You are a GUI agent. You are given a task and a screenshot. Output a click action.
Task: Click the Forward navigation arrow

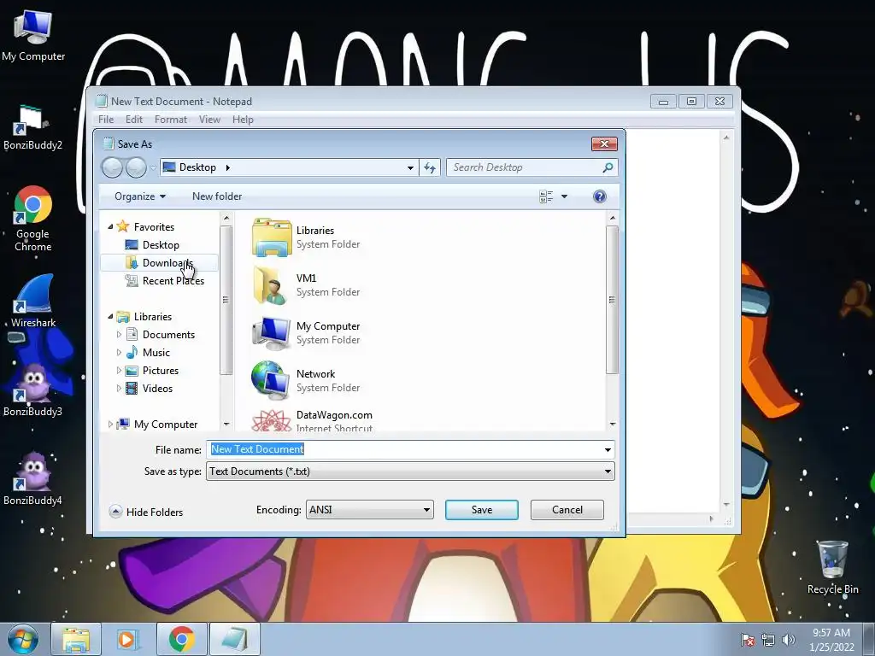(x=136, y=167)
